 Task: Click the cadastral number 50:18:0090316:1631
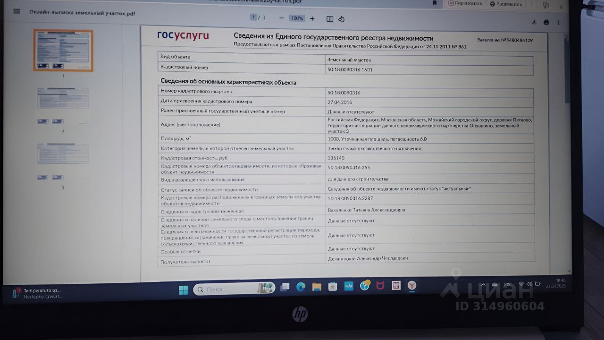350,70
